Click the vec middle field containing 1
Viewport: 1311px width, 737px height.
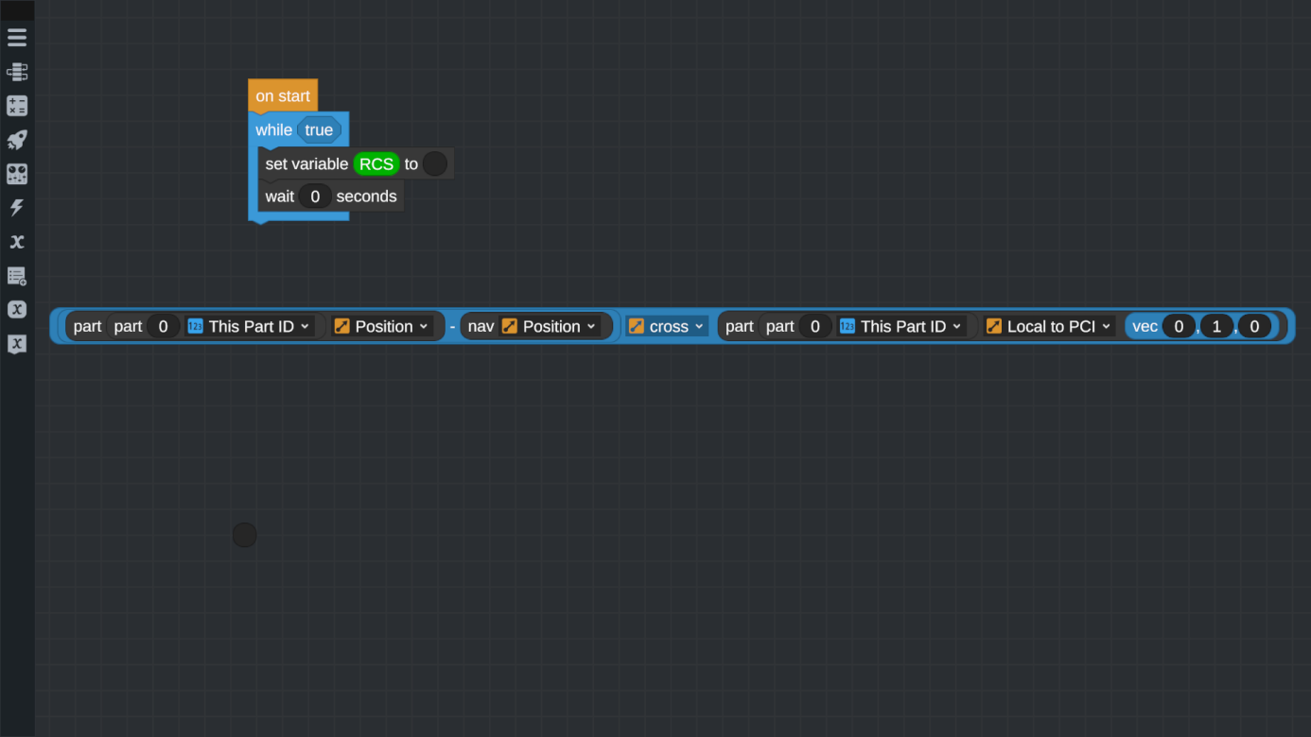1216,326
